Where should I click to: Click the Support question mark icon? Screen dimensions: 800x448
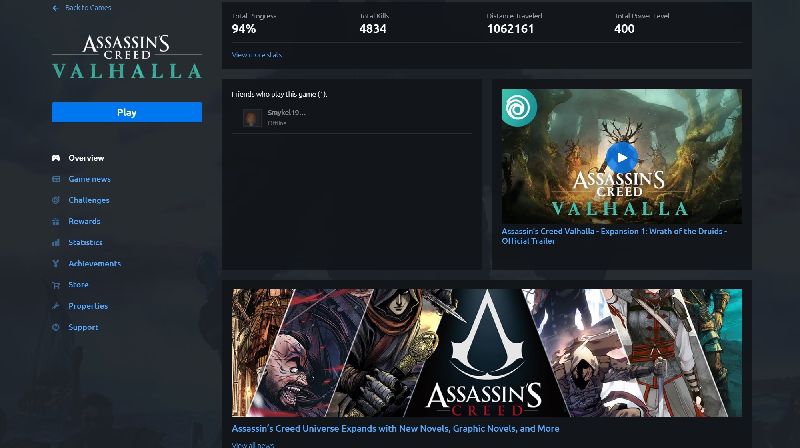tap(56, 327)
